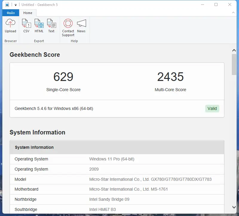This screenshot has height=216, width=239.
Task: Click the Windows 11 Pro (64-bit) value
Action: (112, 159)
